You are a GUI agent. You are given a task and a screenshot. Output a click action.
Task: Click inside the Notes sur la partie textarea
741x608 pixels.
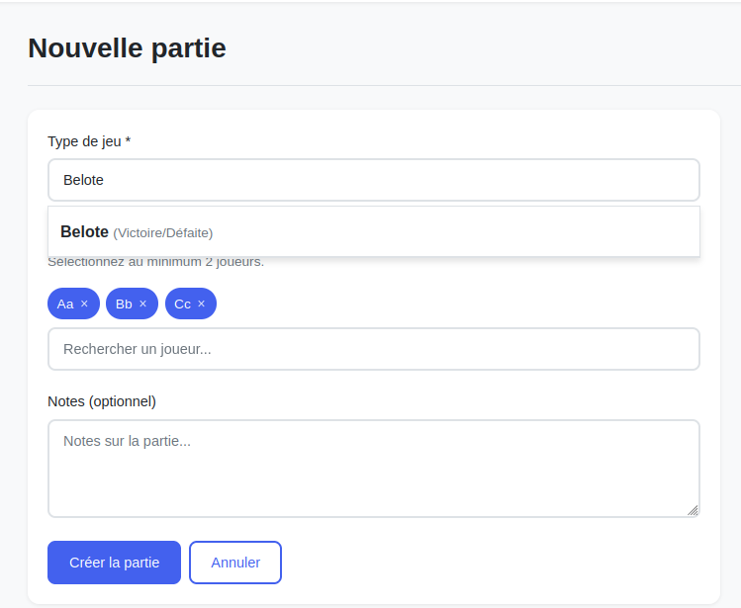373,469
